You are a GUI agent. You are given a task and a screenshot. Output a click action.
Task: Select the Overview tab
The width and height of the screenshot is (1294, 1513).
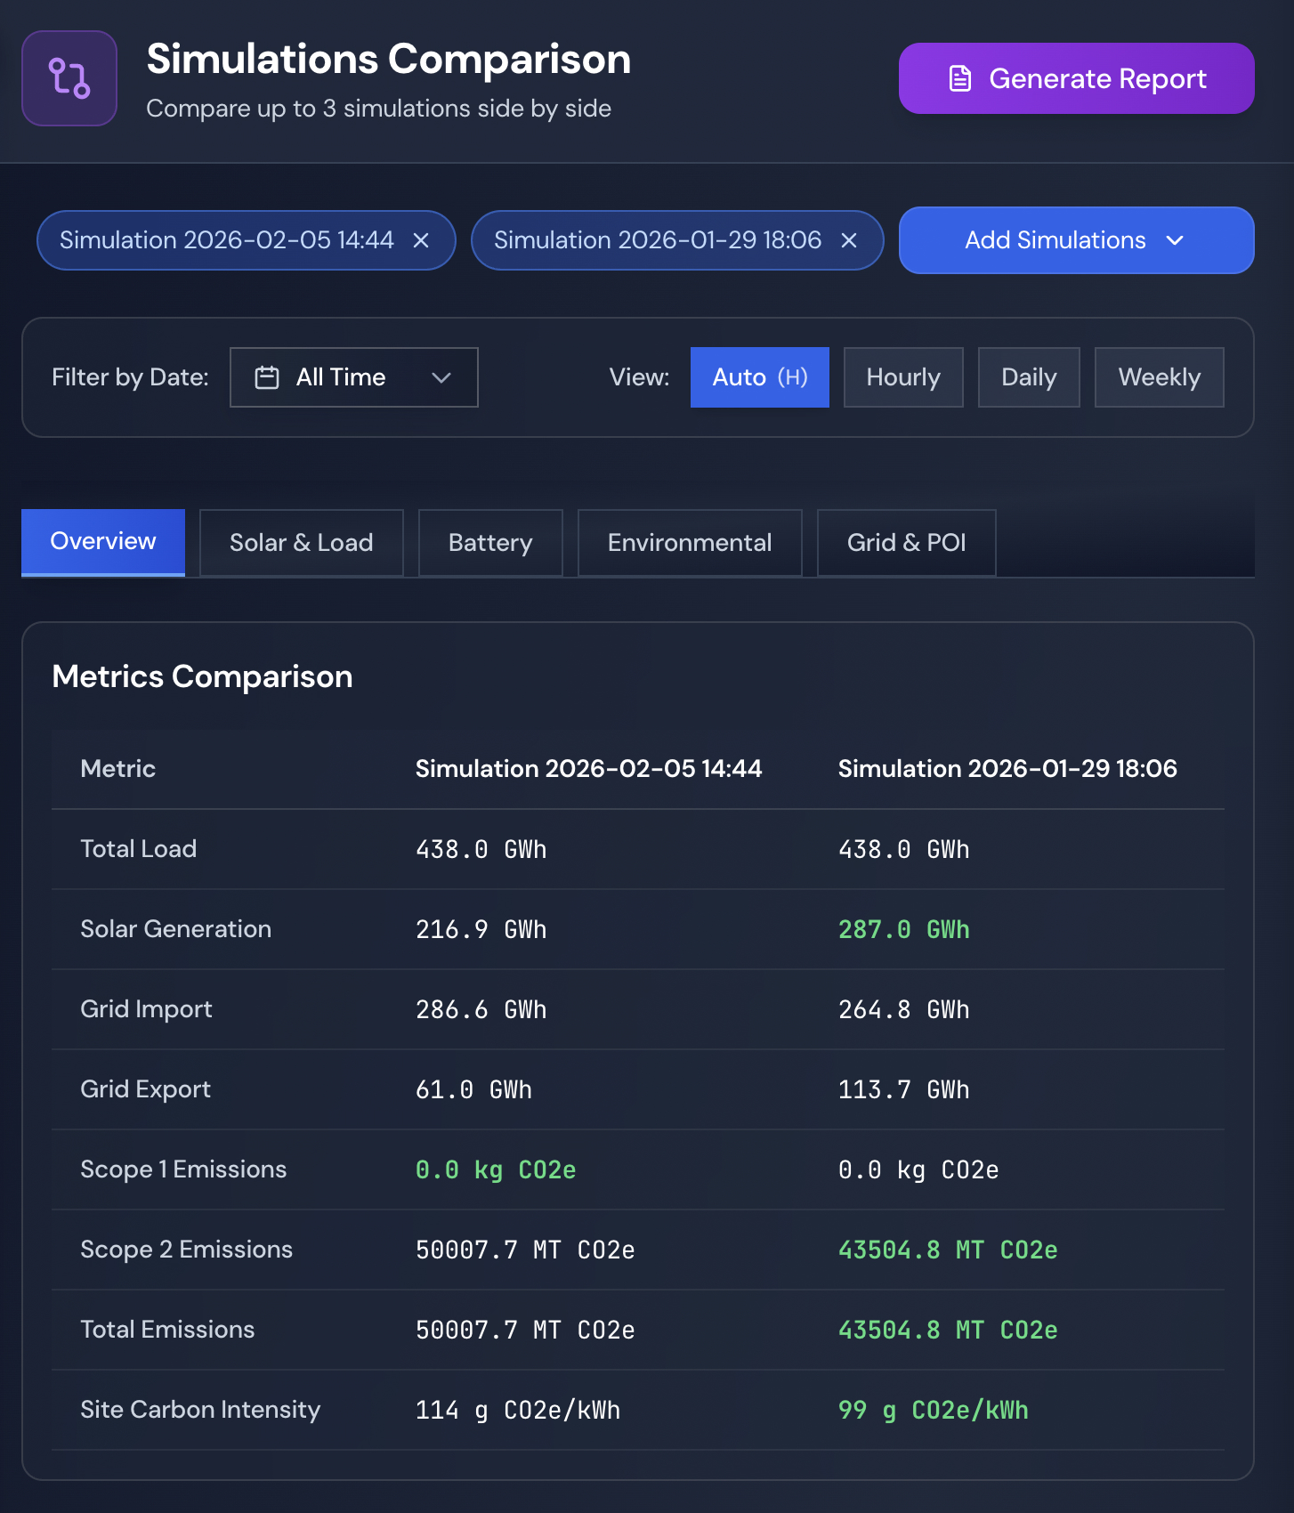pos(103,542)
